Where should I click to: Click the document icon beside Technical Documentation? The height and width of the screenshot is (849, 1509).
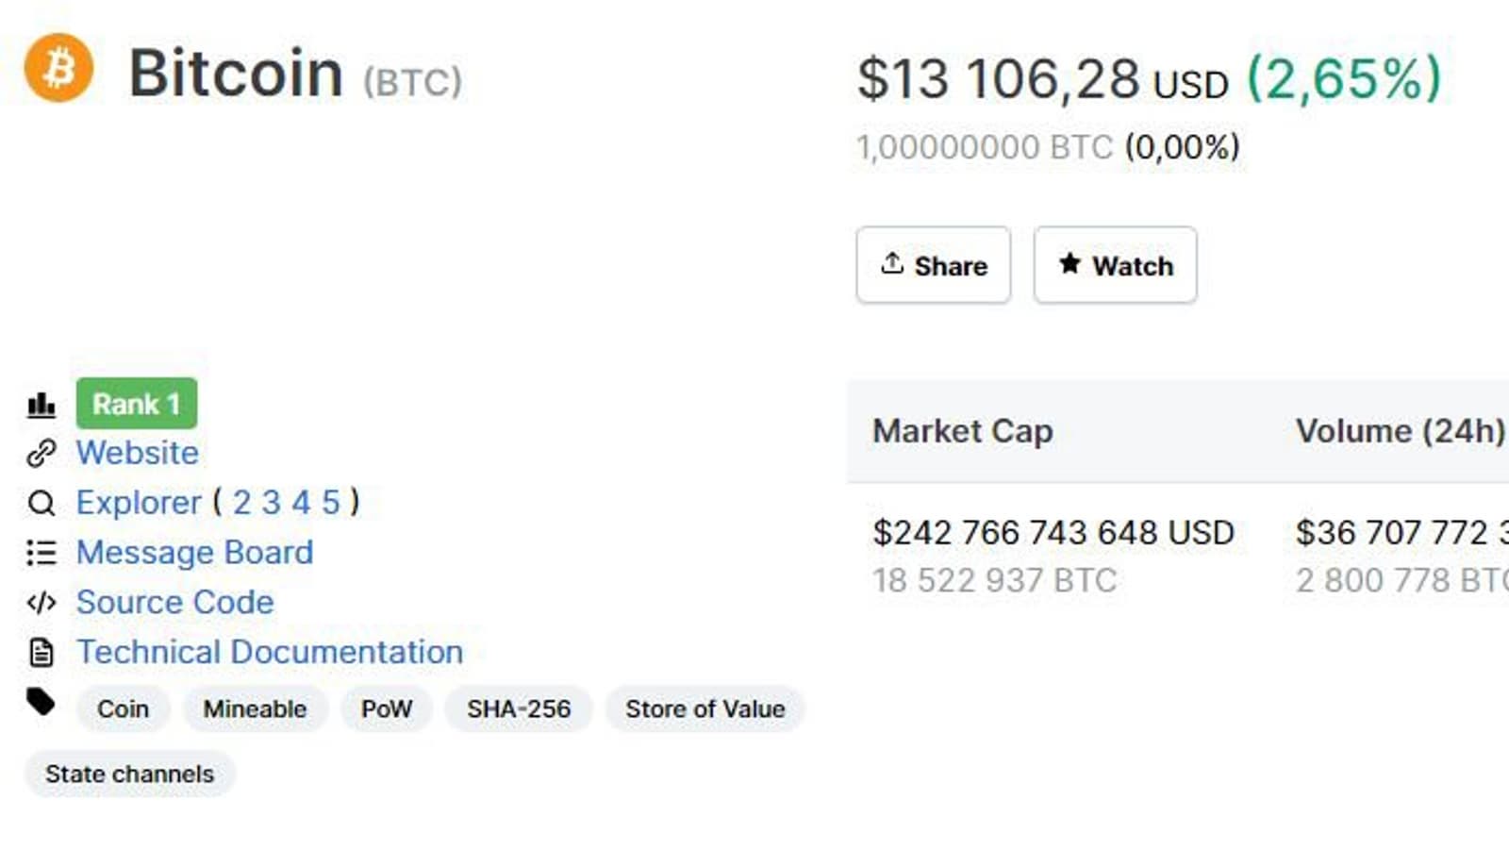point(41,653)
